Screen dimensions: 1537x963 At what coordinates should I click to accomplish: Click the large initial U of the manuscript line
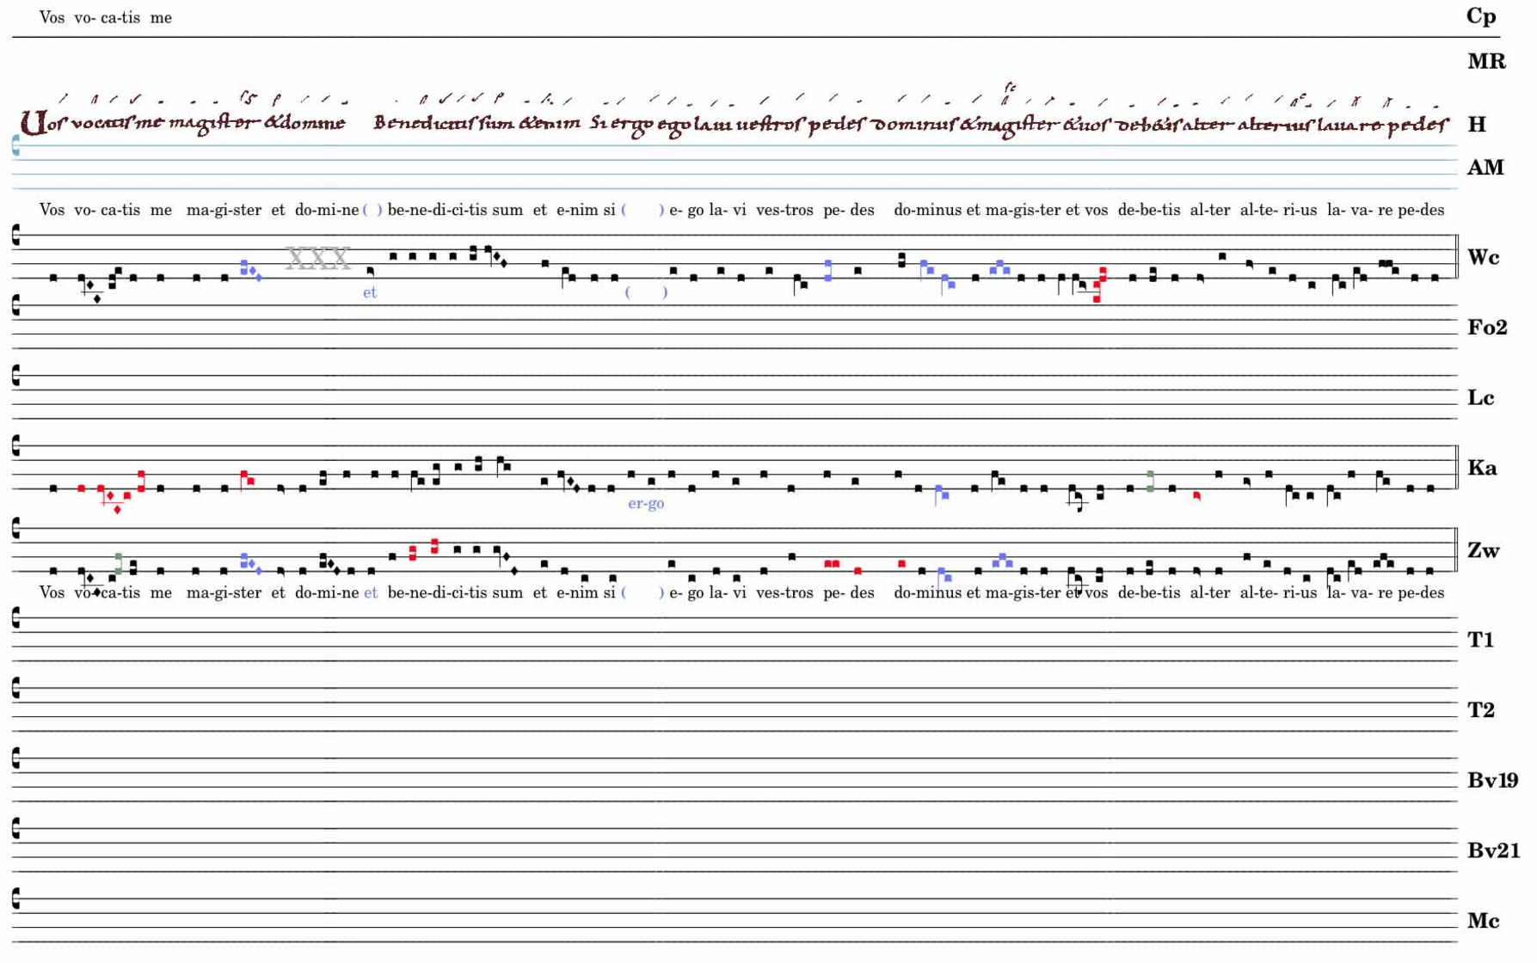(33, 124)
